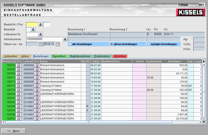Click Clausing & Partner in row 100775

click(x=51, y=86)
